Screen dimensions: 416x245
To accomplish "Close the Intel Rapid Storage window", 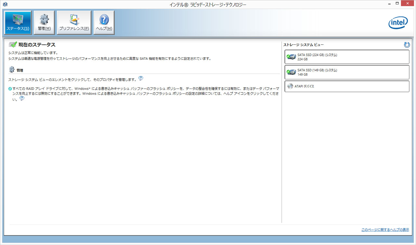I will [x=408, y=3].
